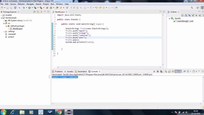204x115 pixels.
Task: Click the Open Perspective icon
Action: (198, 8)
